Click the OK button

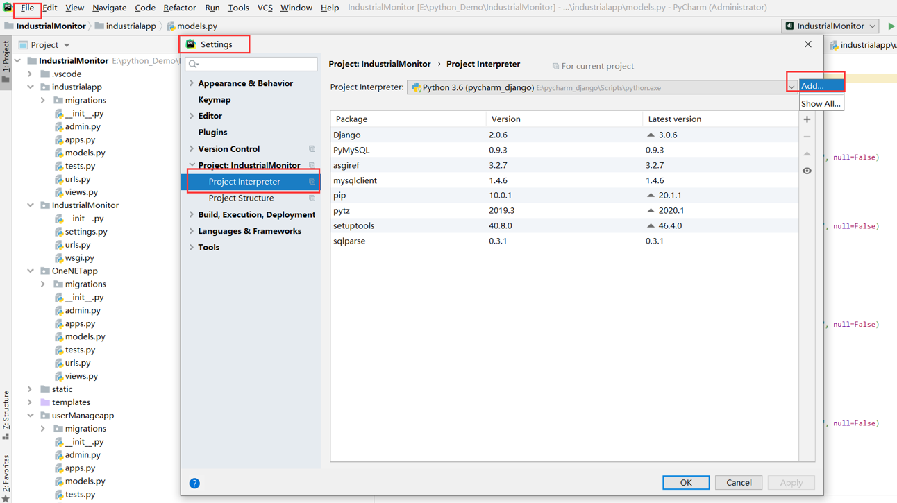(x=685, y=483)
